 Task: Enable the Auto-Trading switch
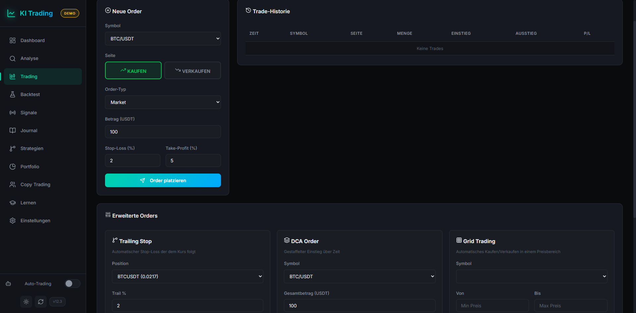pyautogui.click(x=72, y=284)
